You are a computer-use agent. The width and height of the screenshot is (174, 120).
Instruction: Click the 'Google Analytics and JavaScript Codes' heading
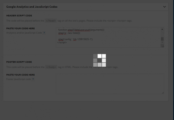click(x=32, y=7)
